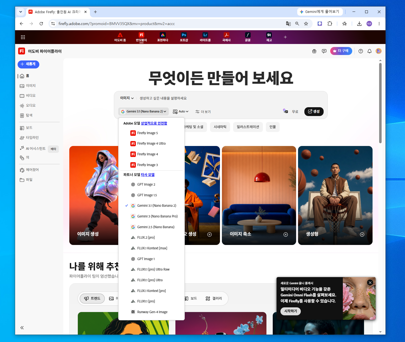This screenshot has height=342, width=405.
Task: Open the user profile avatar in Firefly
Action: click(x=379, y=51)
